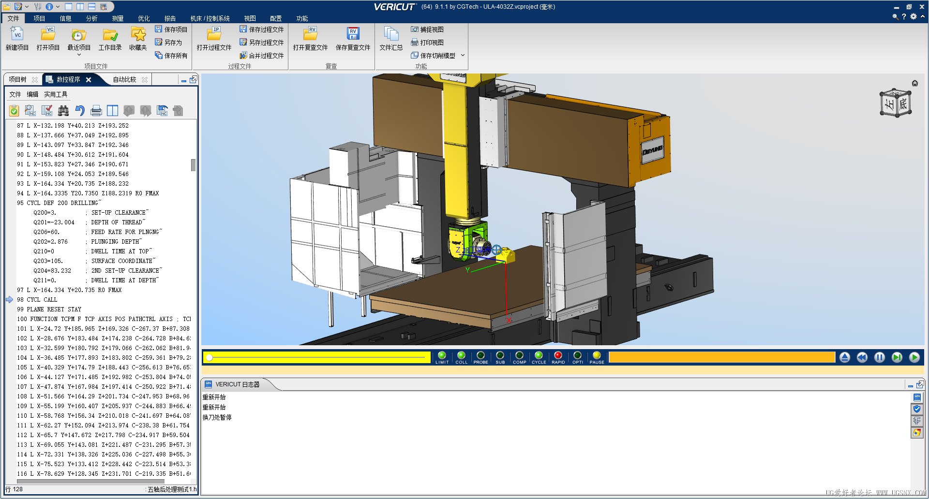
Task: Toggle the COLL collision status light
Action: tap(461, 356)
